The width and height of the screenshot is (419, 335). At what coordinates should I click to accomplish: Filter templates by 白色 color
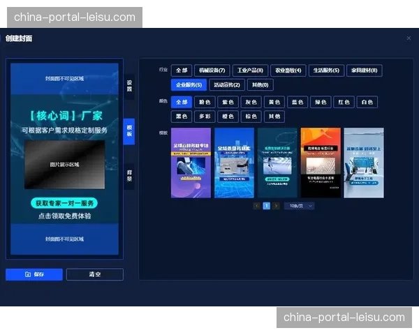[367, 102]
